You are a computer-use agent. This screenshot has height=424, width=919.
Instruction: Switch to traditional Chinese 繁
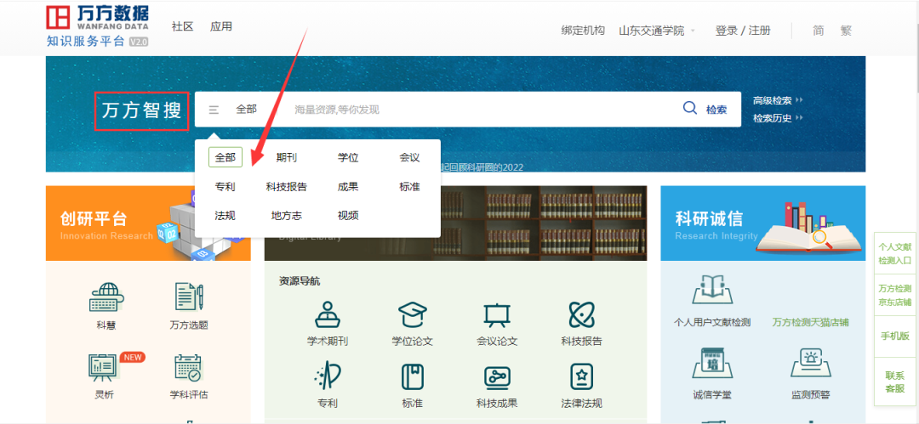point(846,31)
